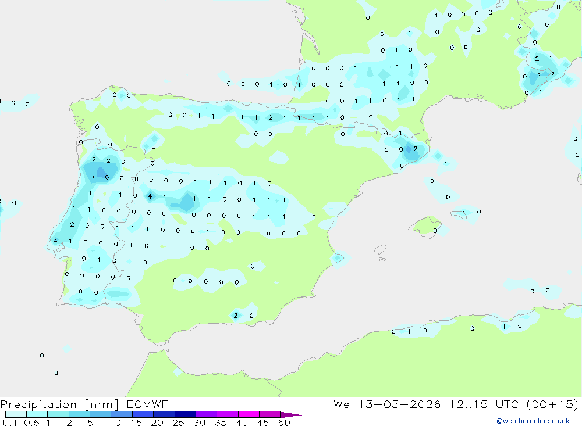The width and height of the screenshot is (582, 426).
Task: Click the "We 13-05-2026" date text
Action: tap(387, 404)
